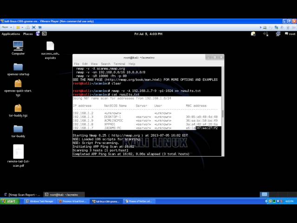Click the 'Completed ARP Ping Scan' line

(x=131, y=154)
